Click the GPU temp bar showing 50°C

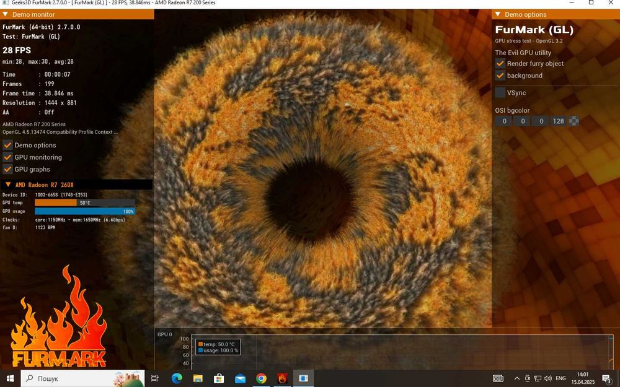85,202
